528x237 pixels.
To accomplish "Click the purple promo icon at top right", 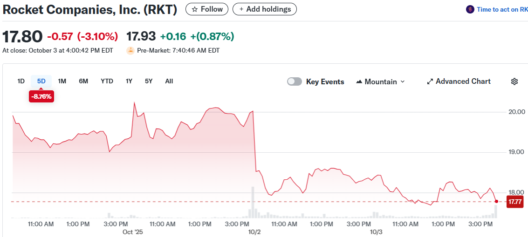I will [470, 9].
